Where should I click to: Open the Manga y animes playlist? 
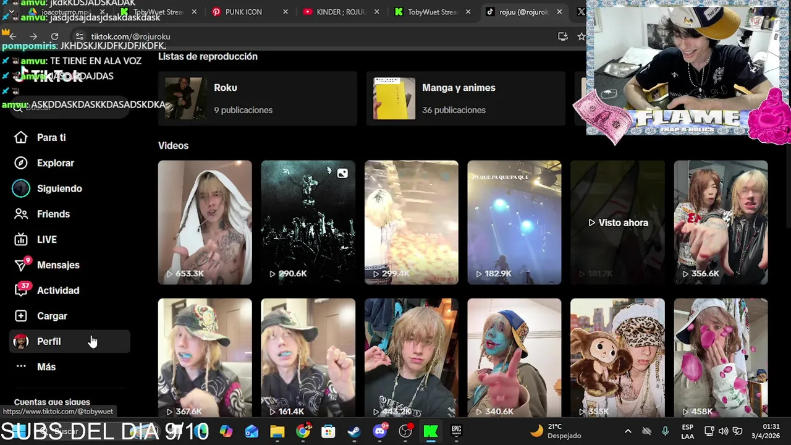466,98
